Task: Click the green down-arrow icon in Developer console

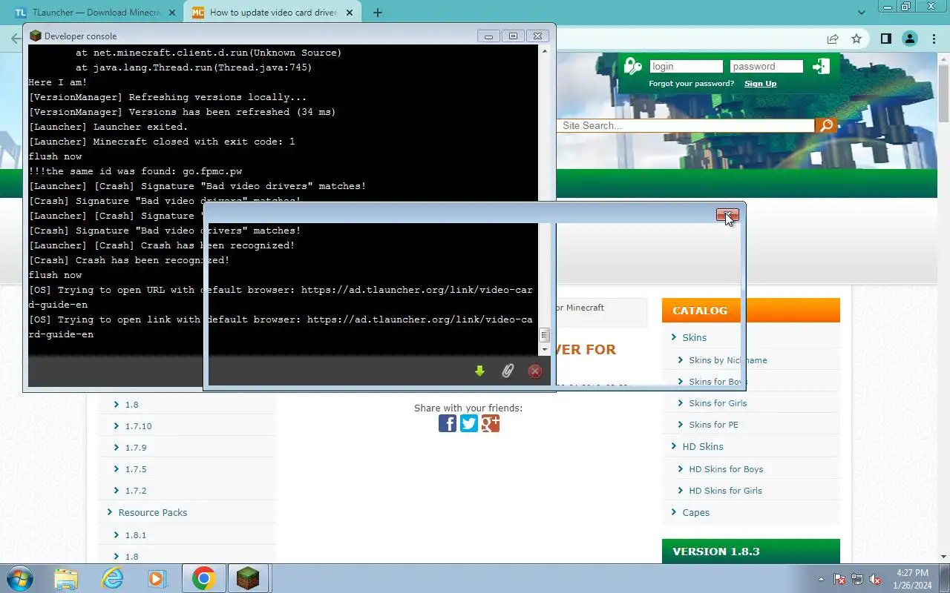Action: coord(479,371)
